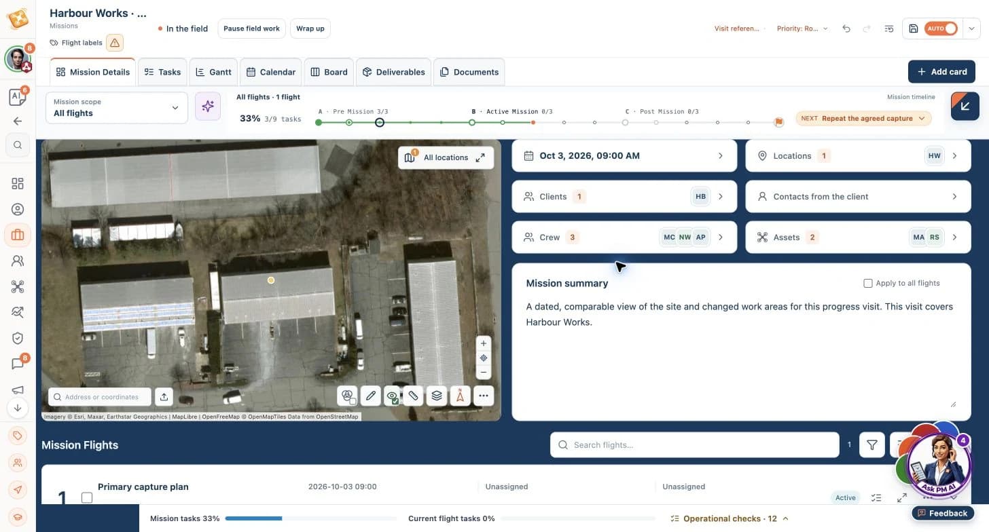Screen dimensions: 989x532
Task: Open the dropdown arrow beside the AUTO switch
Action: [x=972, y=28]
